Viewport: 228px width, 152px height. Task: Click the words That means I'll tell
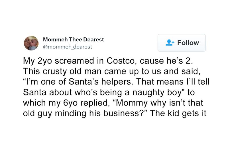click(x=173, y=82)
